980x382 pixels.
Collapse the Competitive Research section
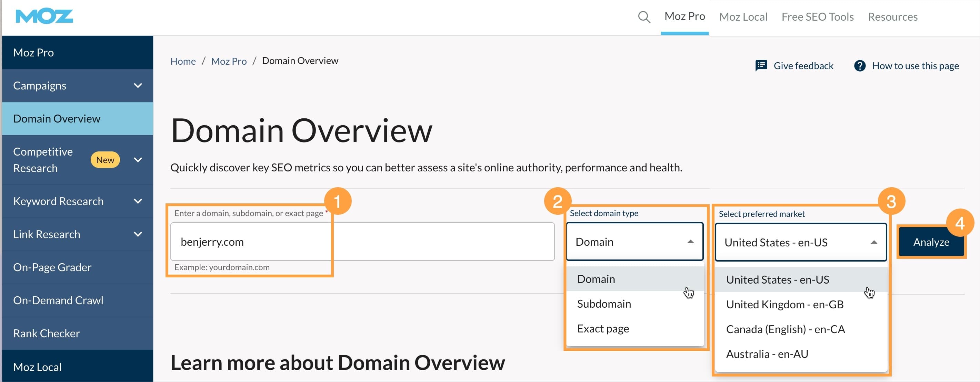138,159
